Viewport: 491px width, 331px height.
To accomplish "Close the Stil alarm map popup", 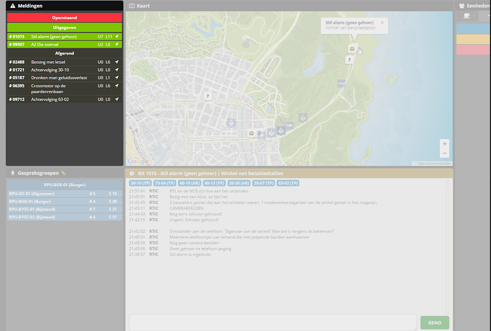I will point(382,23).
